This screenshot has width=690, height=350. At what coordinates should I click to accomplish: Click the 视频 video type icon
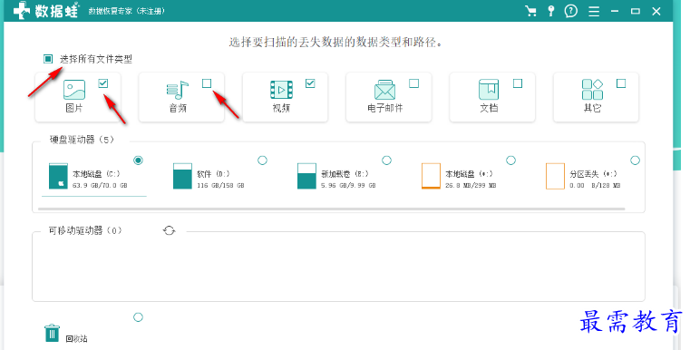point(281,90)
